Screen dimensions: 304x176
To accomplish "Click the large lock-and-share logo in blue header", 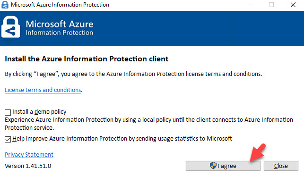I will 11,27.
